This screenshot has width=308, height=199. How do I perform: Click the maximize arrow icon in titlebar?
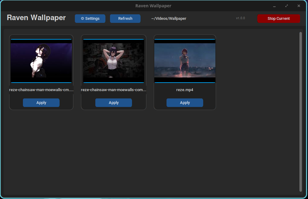click(286, 5)
